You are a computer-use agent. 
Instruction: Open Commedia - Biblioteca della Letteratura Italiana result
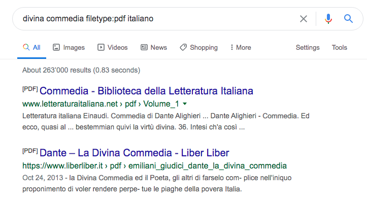(146, 91)
